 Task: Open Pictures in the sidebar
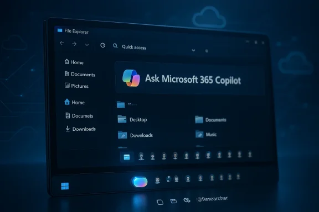pos(76,86)
